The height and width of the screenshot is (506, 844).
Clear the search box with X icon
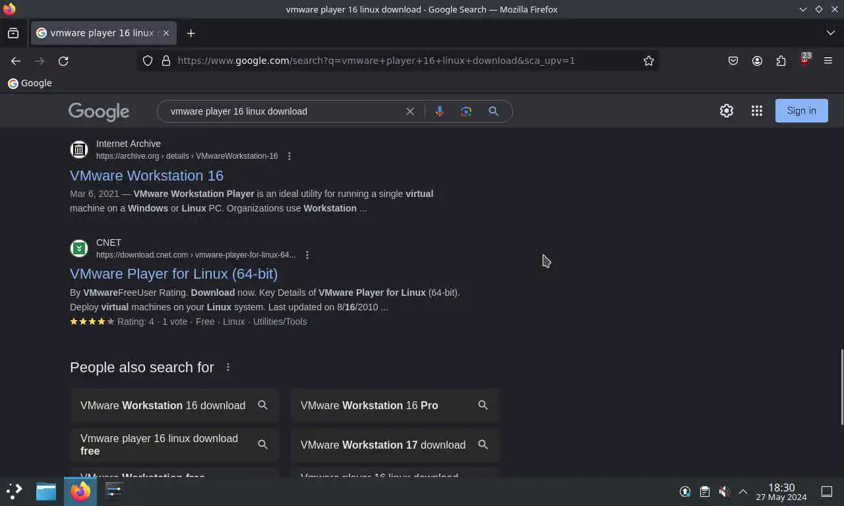click(x=410, y=111)
